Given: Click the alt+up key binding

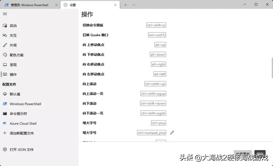Looking at the screenshot, I should coord(160,45).
